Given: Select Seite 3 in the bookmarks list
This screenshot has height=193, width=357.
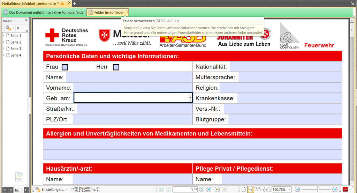Looking at the screenshot, I should coord(16,49).
